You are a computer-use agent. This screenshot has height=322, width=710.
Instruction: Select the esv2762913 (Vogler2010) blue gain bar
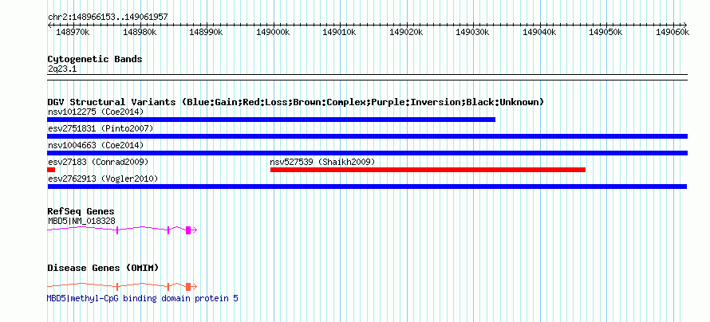(367, 187)
